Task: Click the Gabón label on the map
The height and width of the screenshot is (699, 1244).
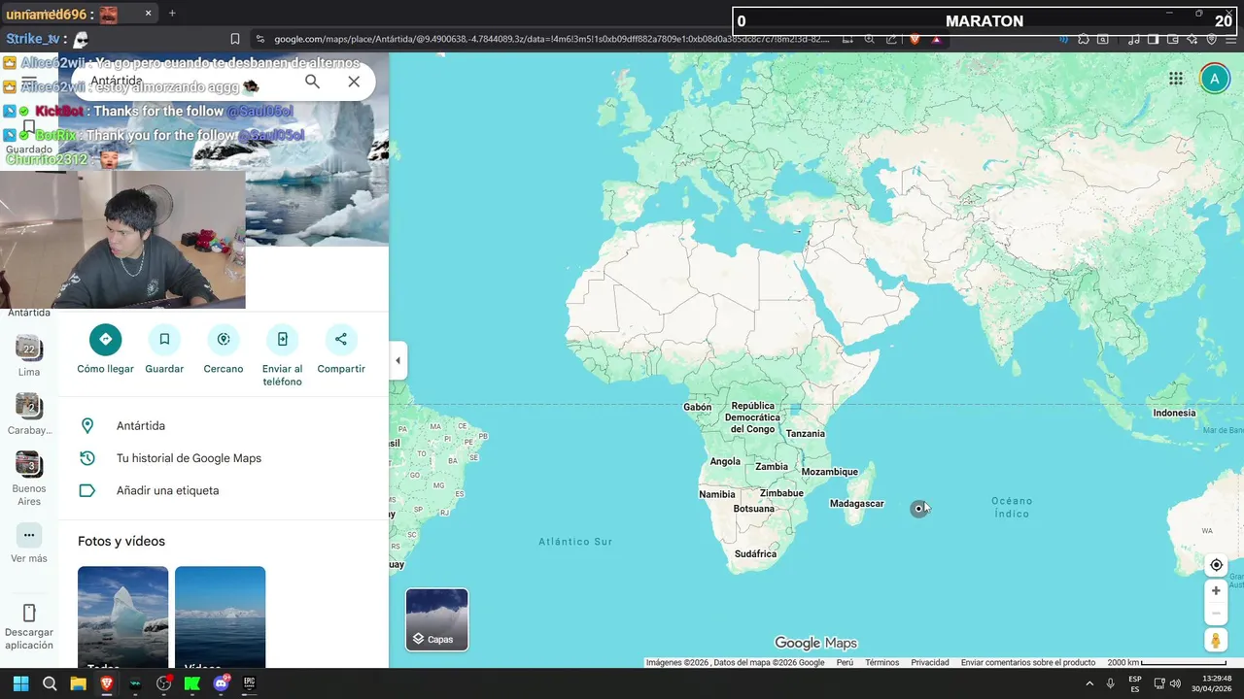Action: click(697, 408)
